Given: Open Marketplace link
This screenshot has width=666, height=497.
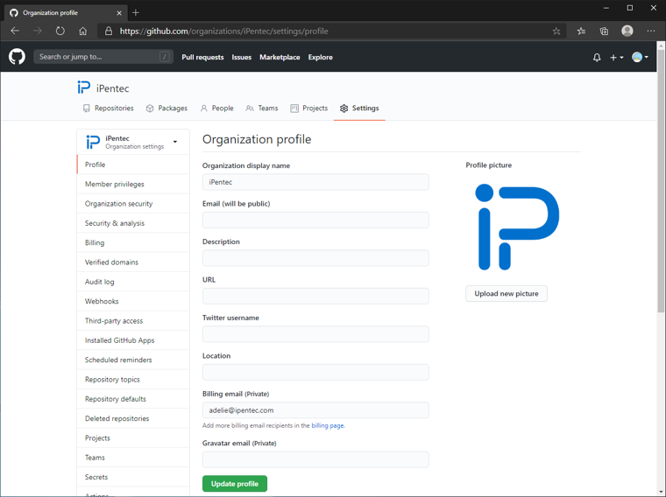Looking at the screenshot, I should (x=280, y=57).
